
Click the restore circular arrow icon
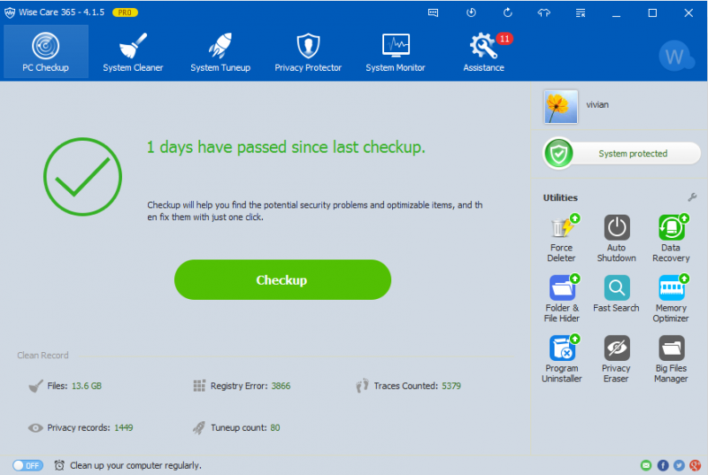[x=507, y=12]
